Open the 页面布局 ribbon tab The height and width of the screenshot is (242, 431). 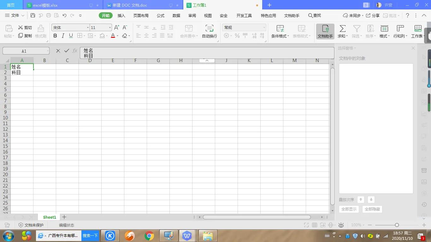[141, 15]
